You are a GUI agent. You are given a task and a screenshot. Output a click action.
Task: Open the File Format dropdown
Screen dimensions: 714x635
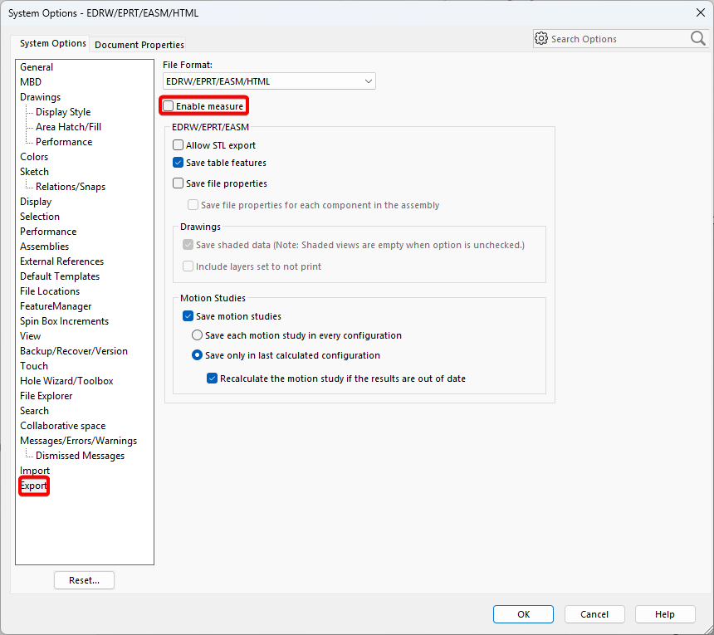[269, 81]
